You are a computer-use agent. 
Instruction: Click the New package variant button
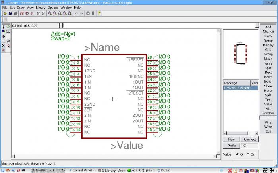[232, 139]
